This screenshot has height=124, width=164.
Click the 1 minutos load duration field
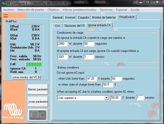(x=89, y=57)
